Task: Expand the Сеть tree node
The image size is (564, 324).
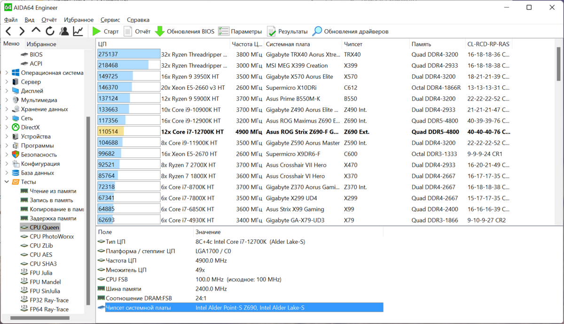Action: point(6,118)
